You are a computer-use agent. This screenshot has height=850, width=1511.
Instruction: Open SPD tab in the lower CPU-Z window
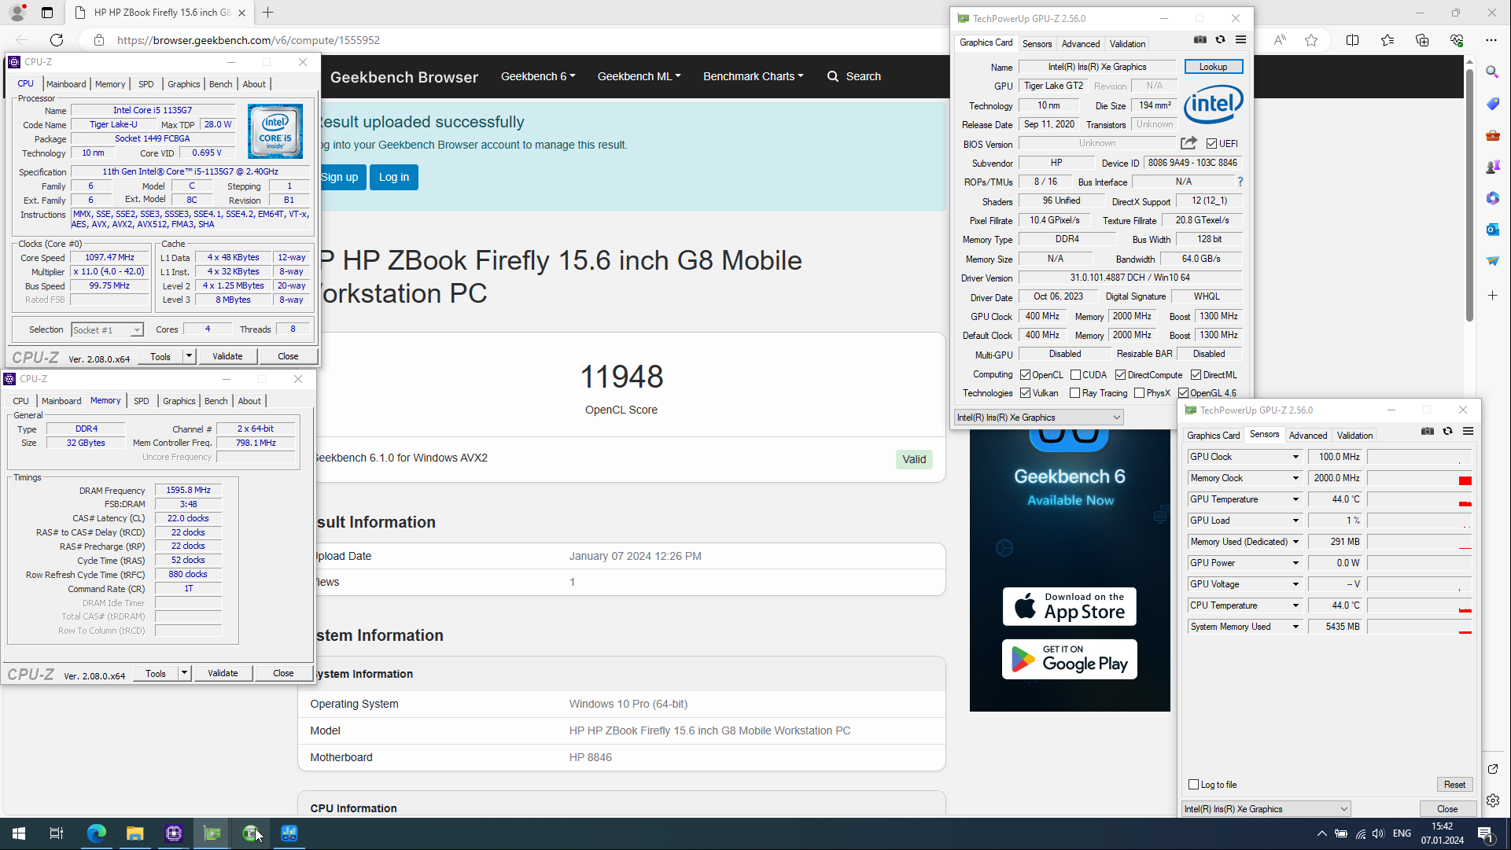tap(141, 401)
